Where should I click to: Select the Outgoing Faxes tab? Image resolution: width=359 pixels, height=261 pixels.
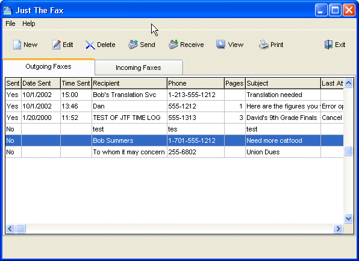[49, 66]
